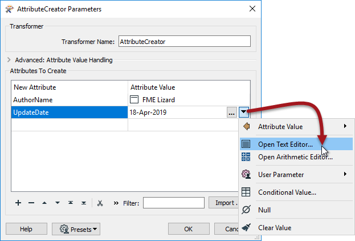Expand Advanced: Attribute Value Handling section
This screenshot has width=355, height=241.
[9, 60]
